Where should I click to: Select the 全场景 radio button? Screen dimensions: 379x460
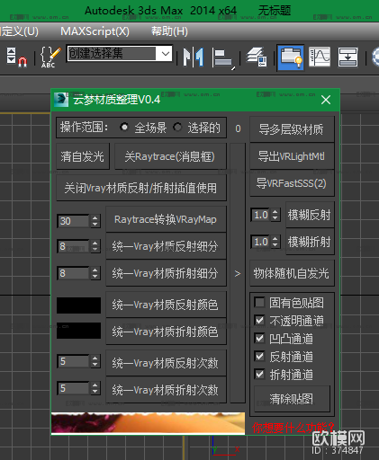pos(124,128)
